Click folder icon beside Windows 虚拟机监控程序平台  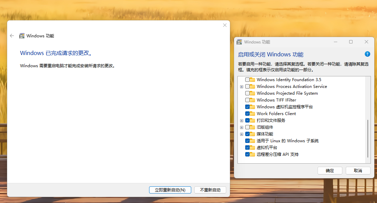pyautogui.click(x=252, y=107)
